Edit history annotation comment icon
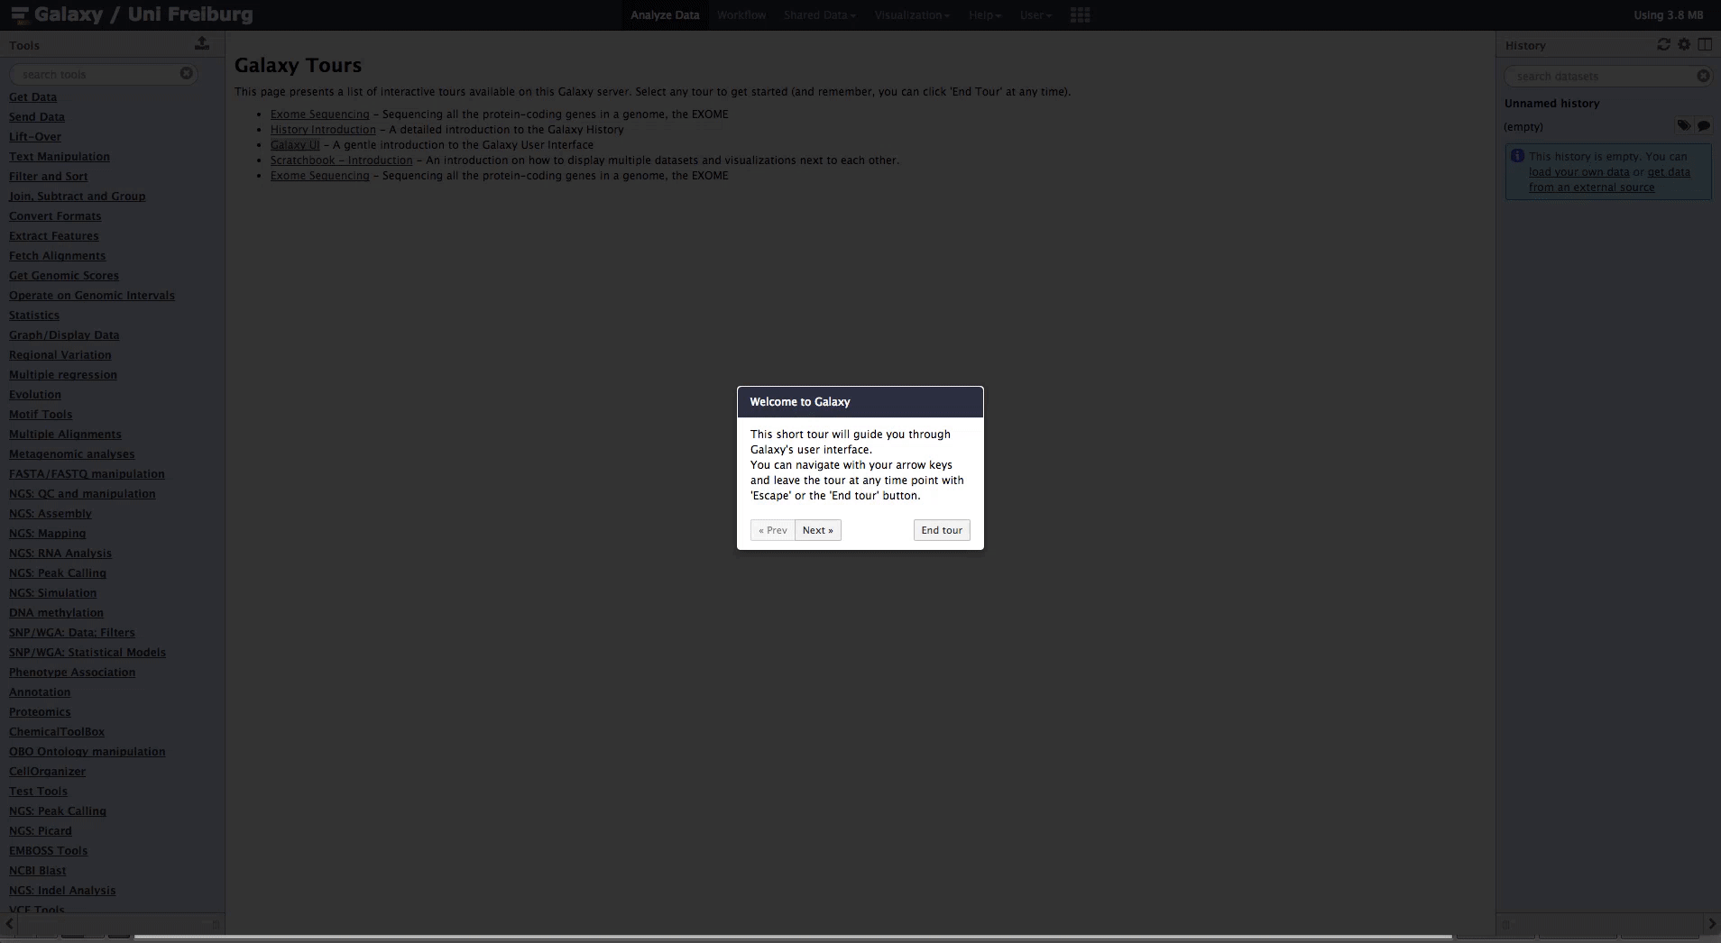This screenshot has height=943, width=1721. 1703,126
